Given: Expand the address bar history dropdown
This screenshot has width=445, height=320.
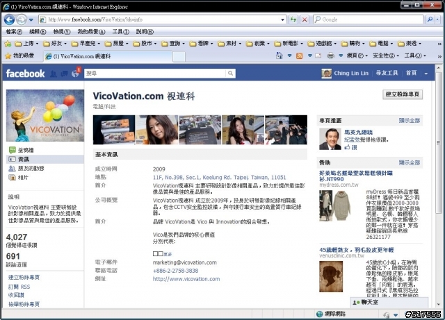Looking at the screenshot, I should click(283, 19).
